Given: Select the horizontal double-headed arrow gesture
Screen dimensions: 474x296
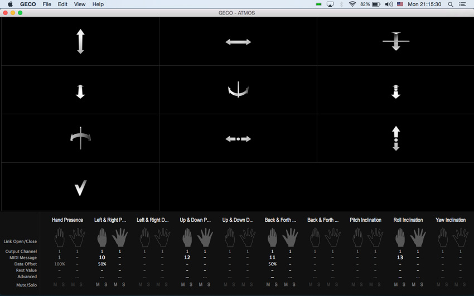Looking at the screenshot, I should click(x=238, y=42).
